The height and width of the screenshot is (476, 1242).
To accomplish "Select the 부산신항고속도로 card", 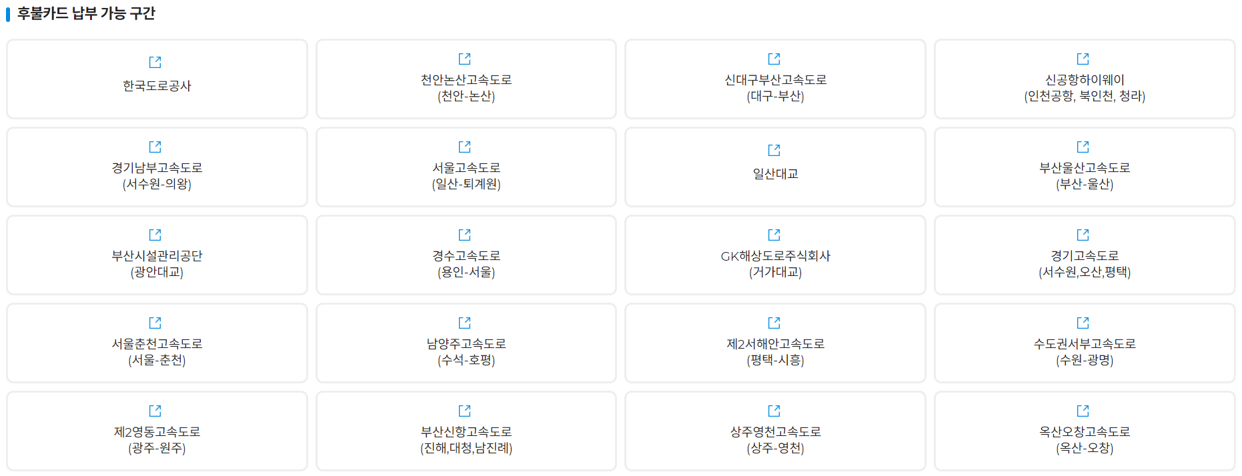I will (465, 431).
